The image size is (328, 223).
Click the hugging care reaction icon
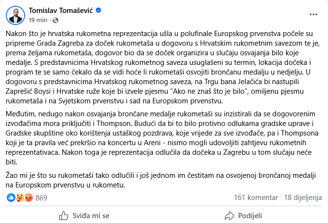click(20, 198)
